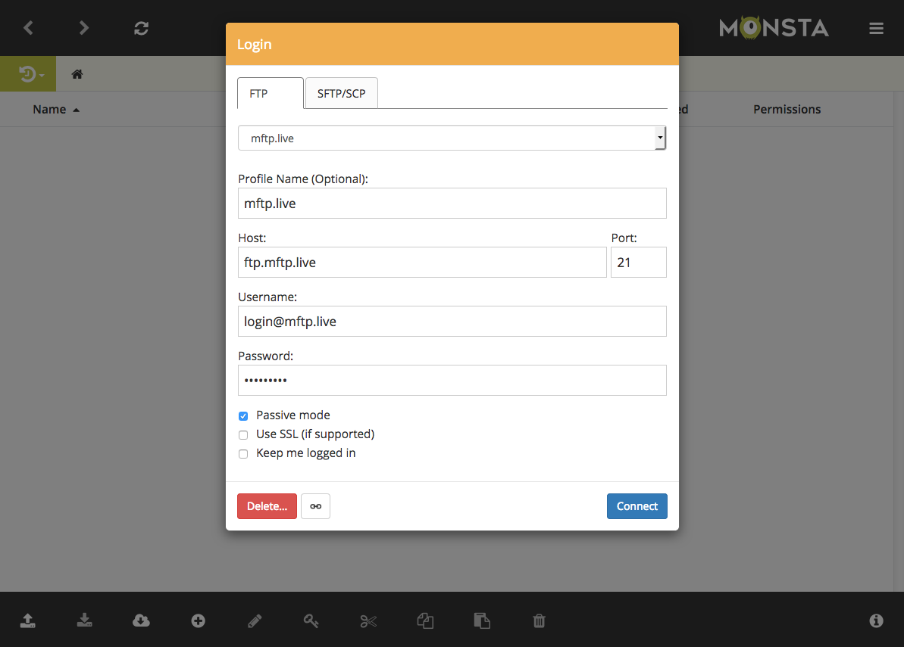
Task: Switch to the SFTP/SCP tab
Action: click(341, 93)
